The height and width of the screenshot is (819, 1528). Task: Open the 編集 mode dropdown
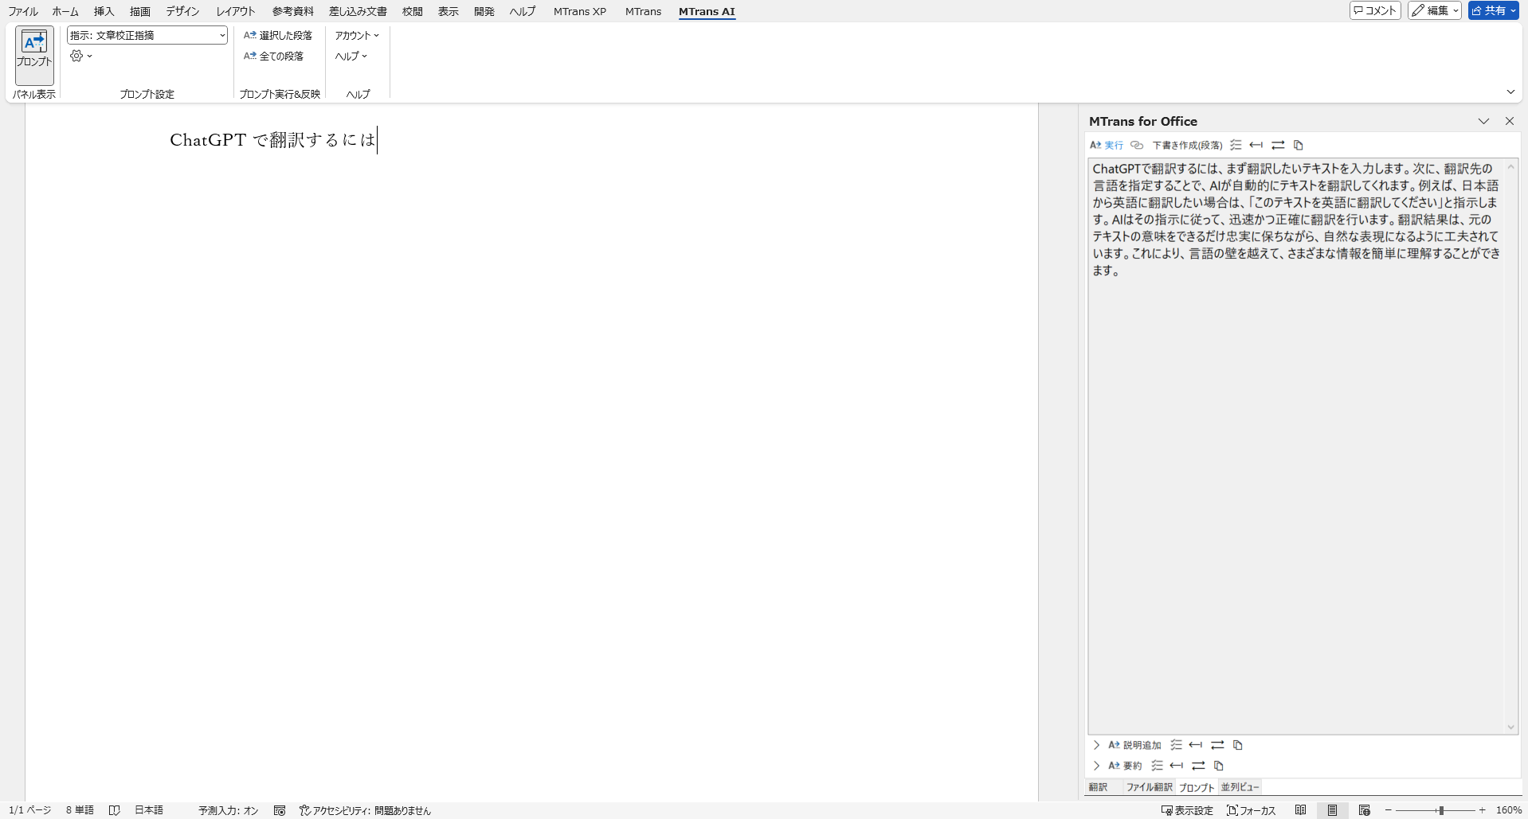pyautogui.click(x=1435, y=10)
